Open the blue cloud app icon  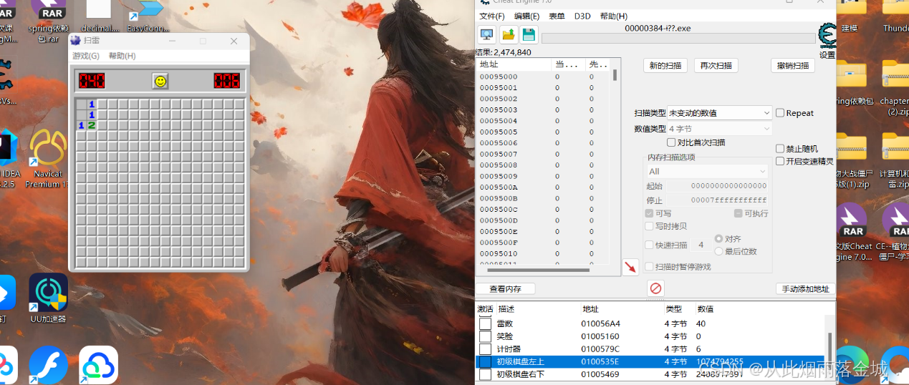pos(98,365)
